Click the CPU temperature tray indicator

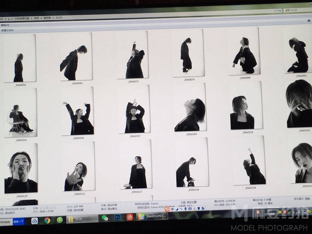pyautogui.click(x=269, y=212)
